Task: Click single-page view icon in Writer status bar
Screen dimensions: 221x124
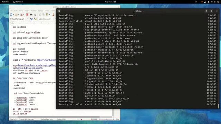Action: (91, 119)
